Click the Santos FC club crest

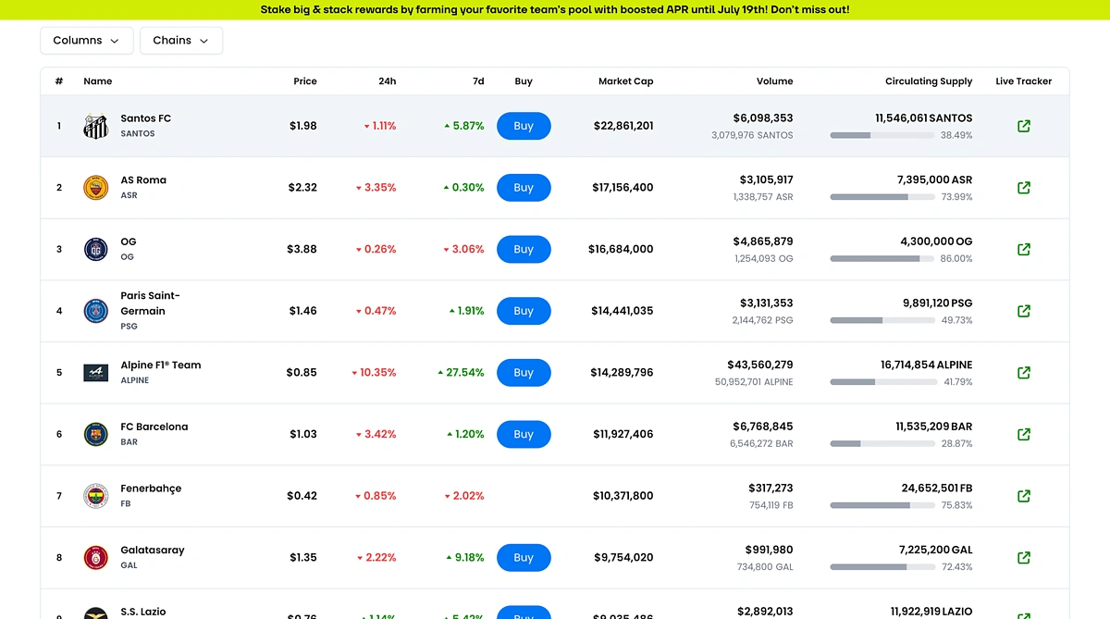coord(96,126)
